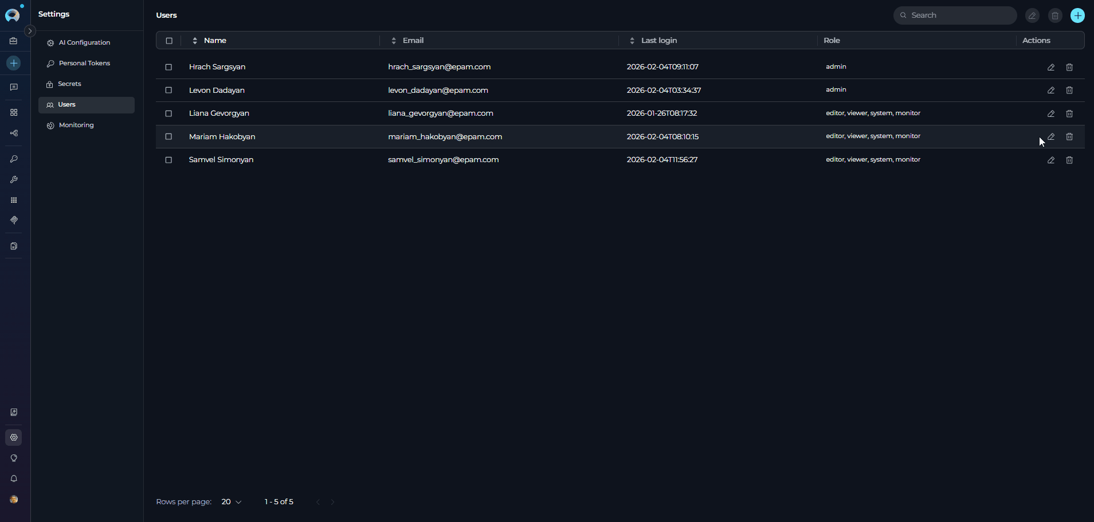
Task: Click the edit icon for Hrach Sargsyan
Action: [1050, 67]
